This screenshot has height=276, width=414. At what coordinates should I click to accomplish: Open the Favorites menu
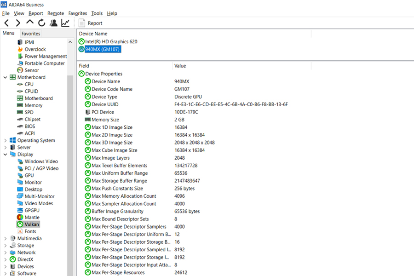pyautogui.click(x=77, y=13)
